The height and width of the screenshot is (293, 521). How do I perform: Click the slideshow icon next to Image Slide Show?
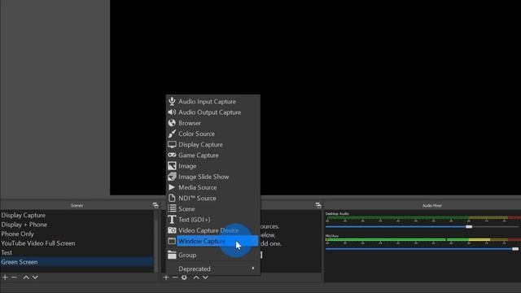(172, 177)
